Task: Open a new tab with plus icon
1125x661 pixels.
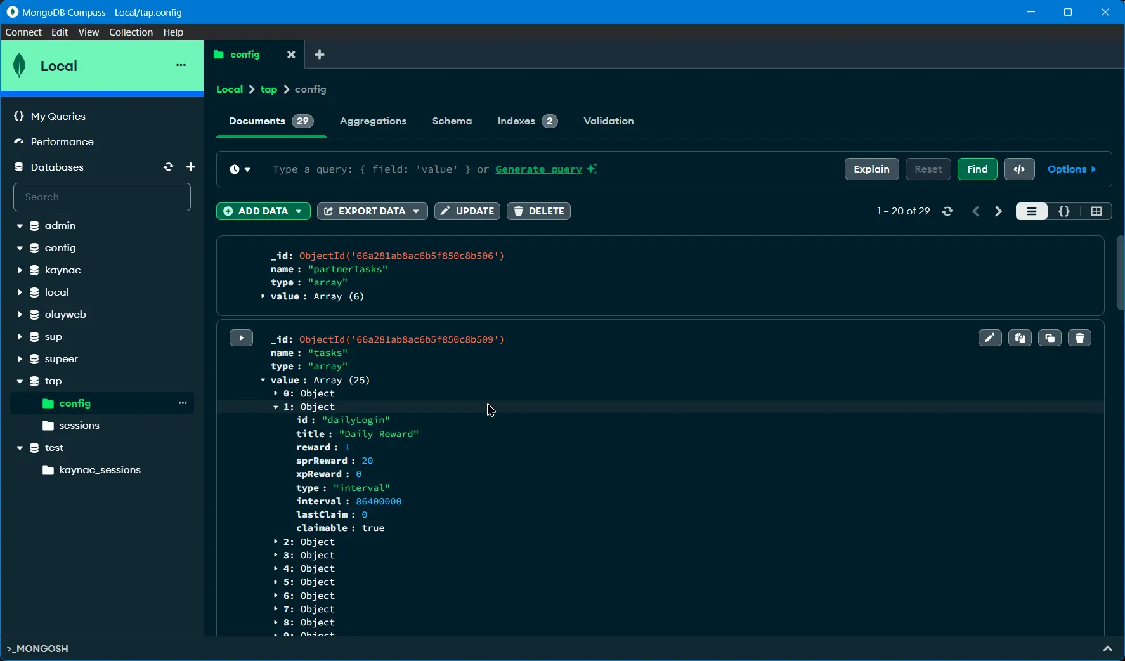Action: pos(320,55)
